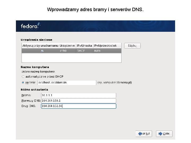Proceed with the Dalej button
Image resolution: width=191 pixels, height=143 pixels.
pyautogui.click(x=164, y=134)
